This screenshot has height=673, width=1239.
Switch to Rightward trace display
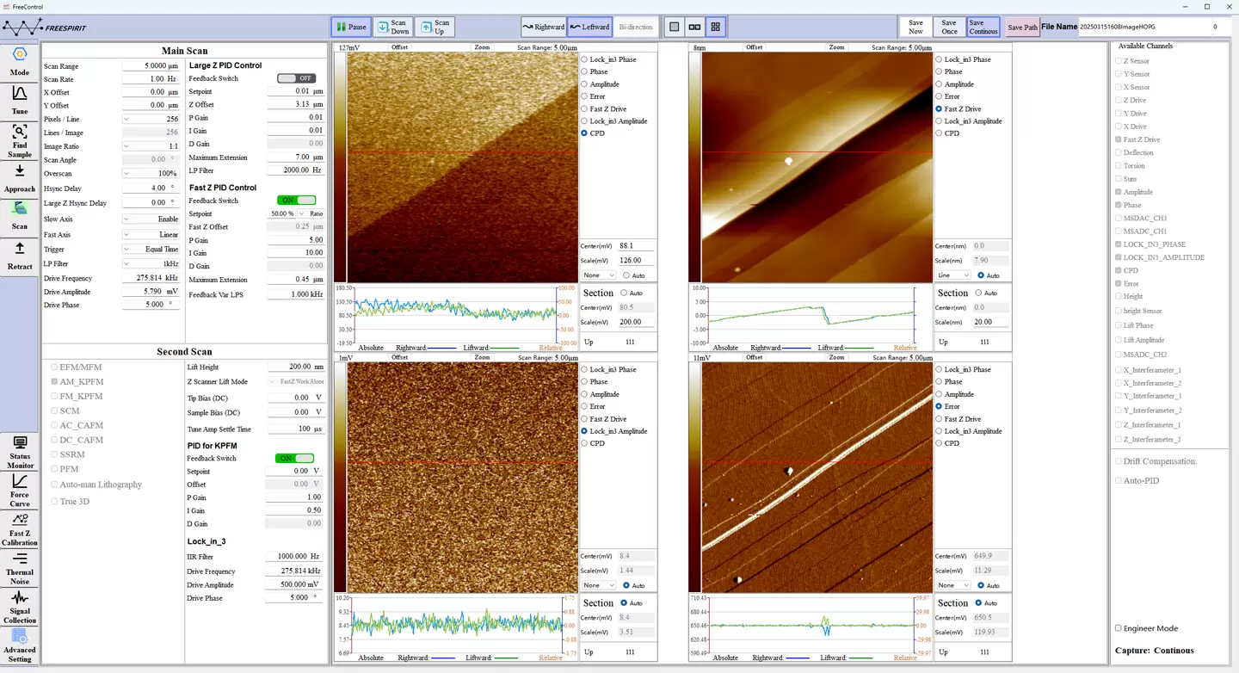point(544,27)
